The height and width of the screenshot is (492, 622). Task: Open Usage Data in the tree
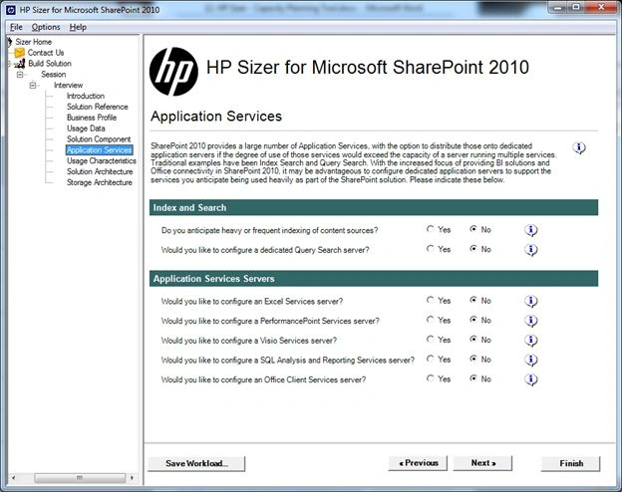[86, 128]
